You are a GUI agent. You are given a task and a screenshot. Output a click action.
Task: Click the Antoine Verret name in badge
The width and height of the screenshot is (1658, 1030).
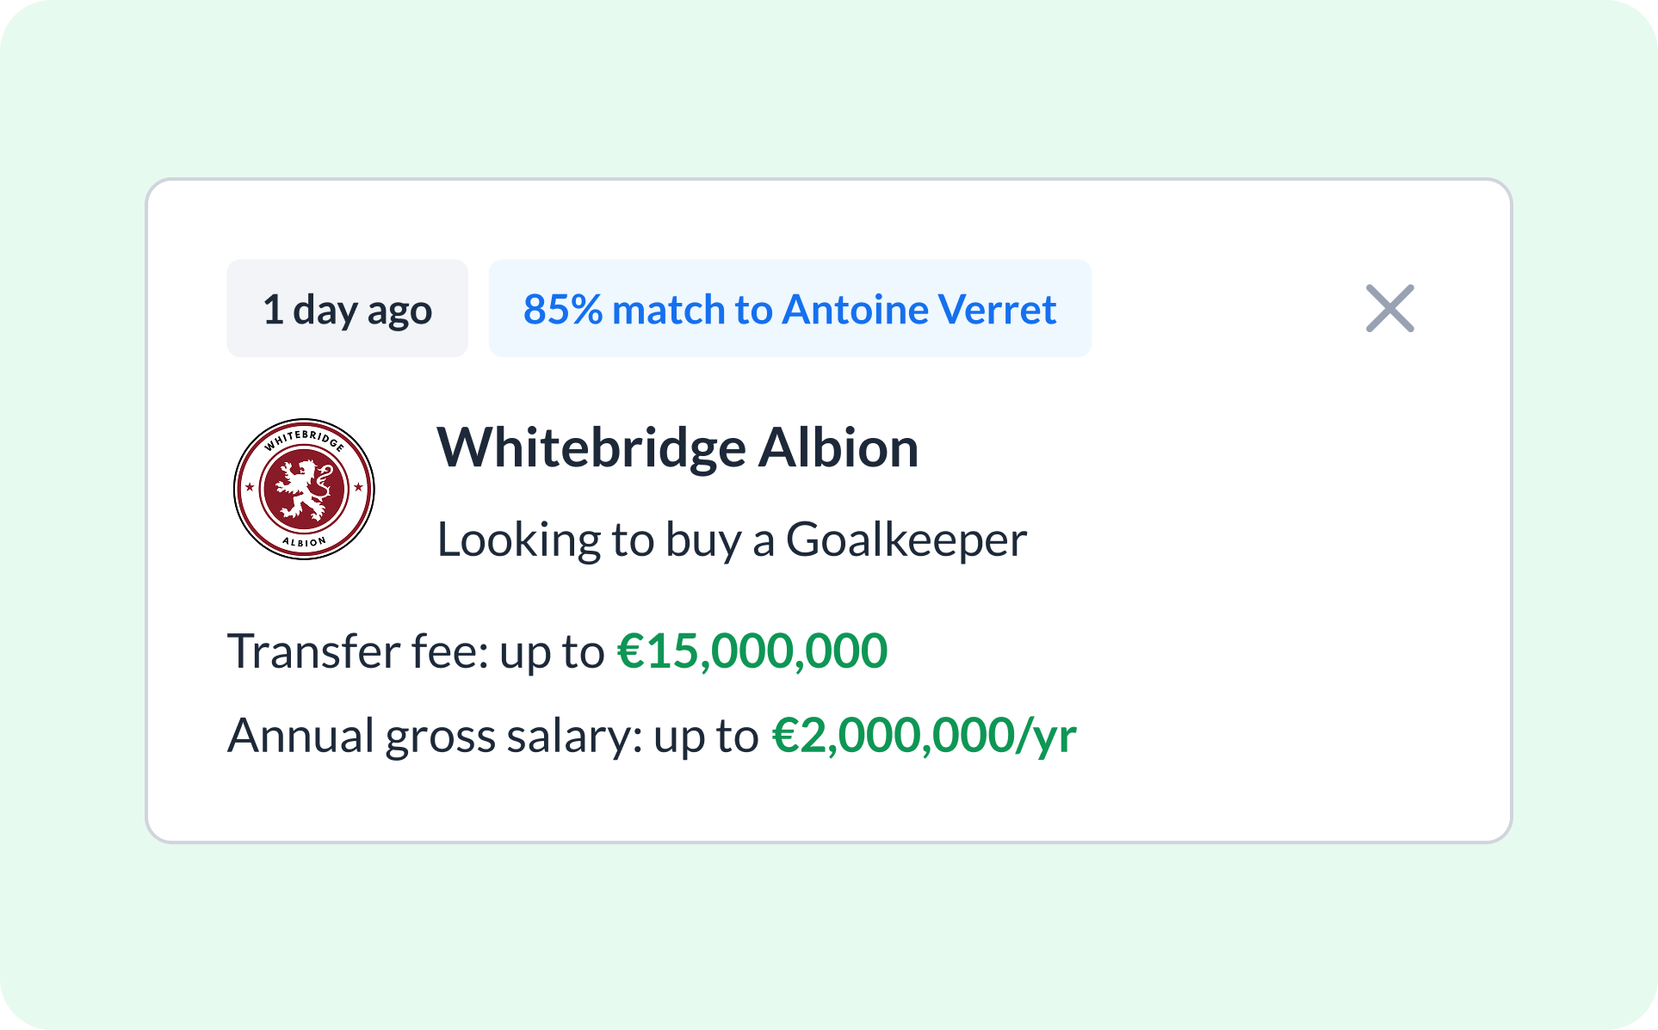click(x=919, y=309)
